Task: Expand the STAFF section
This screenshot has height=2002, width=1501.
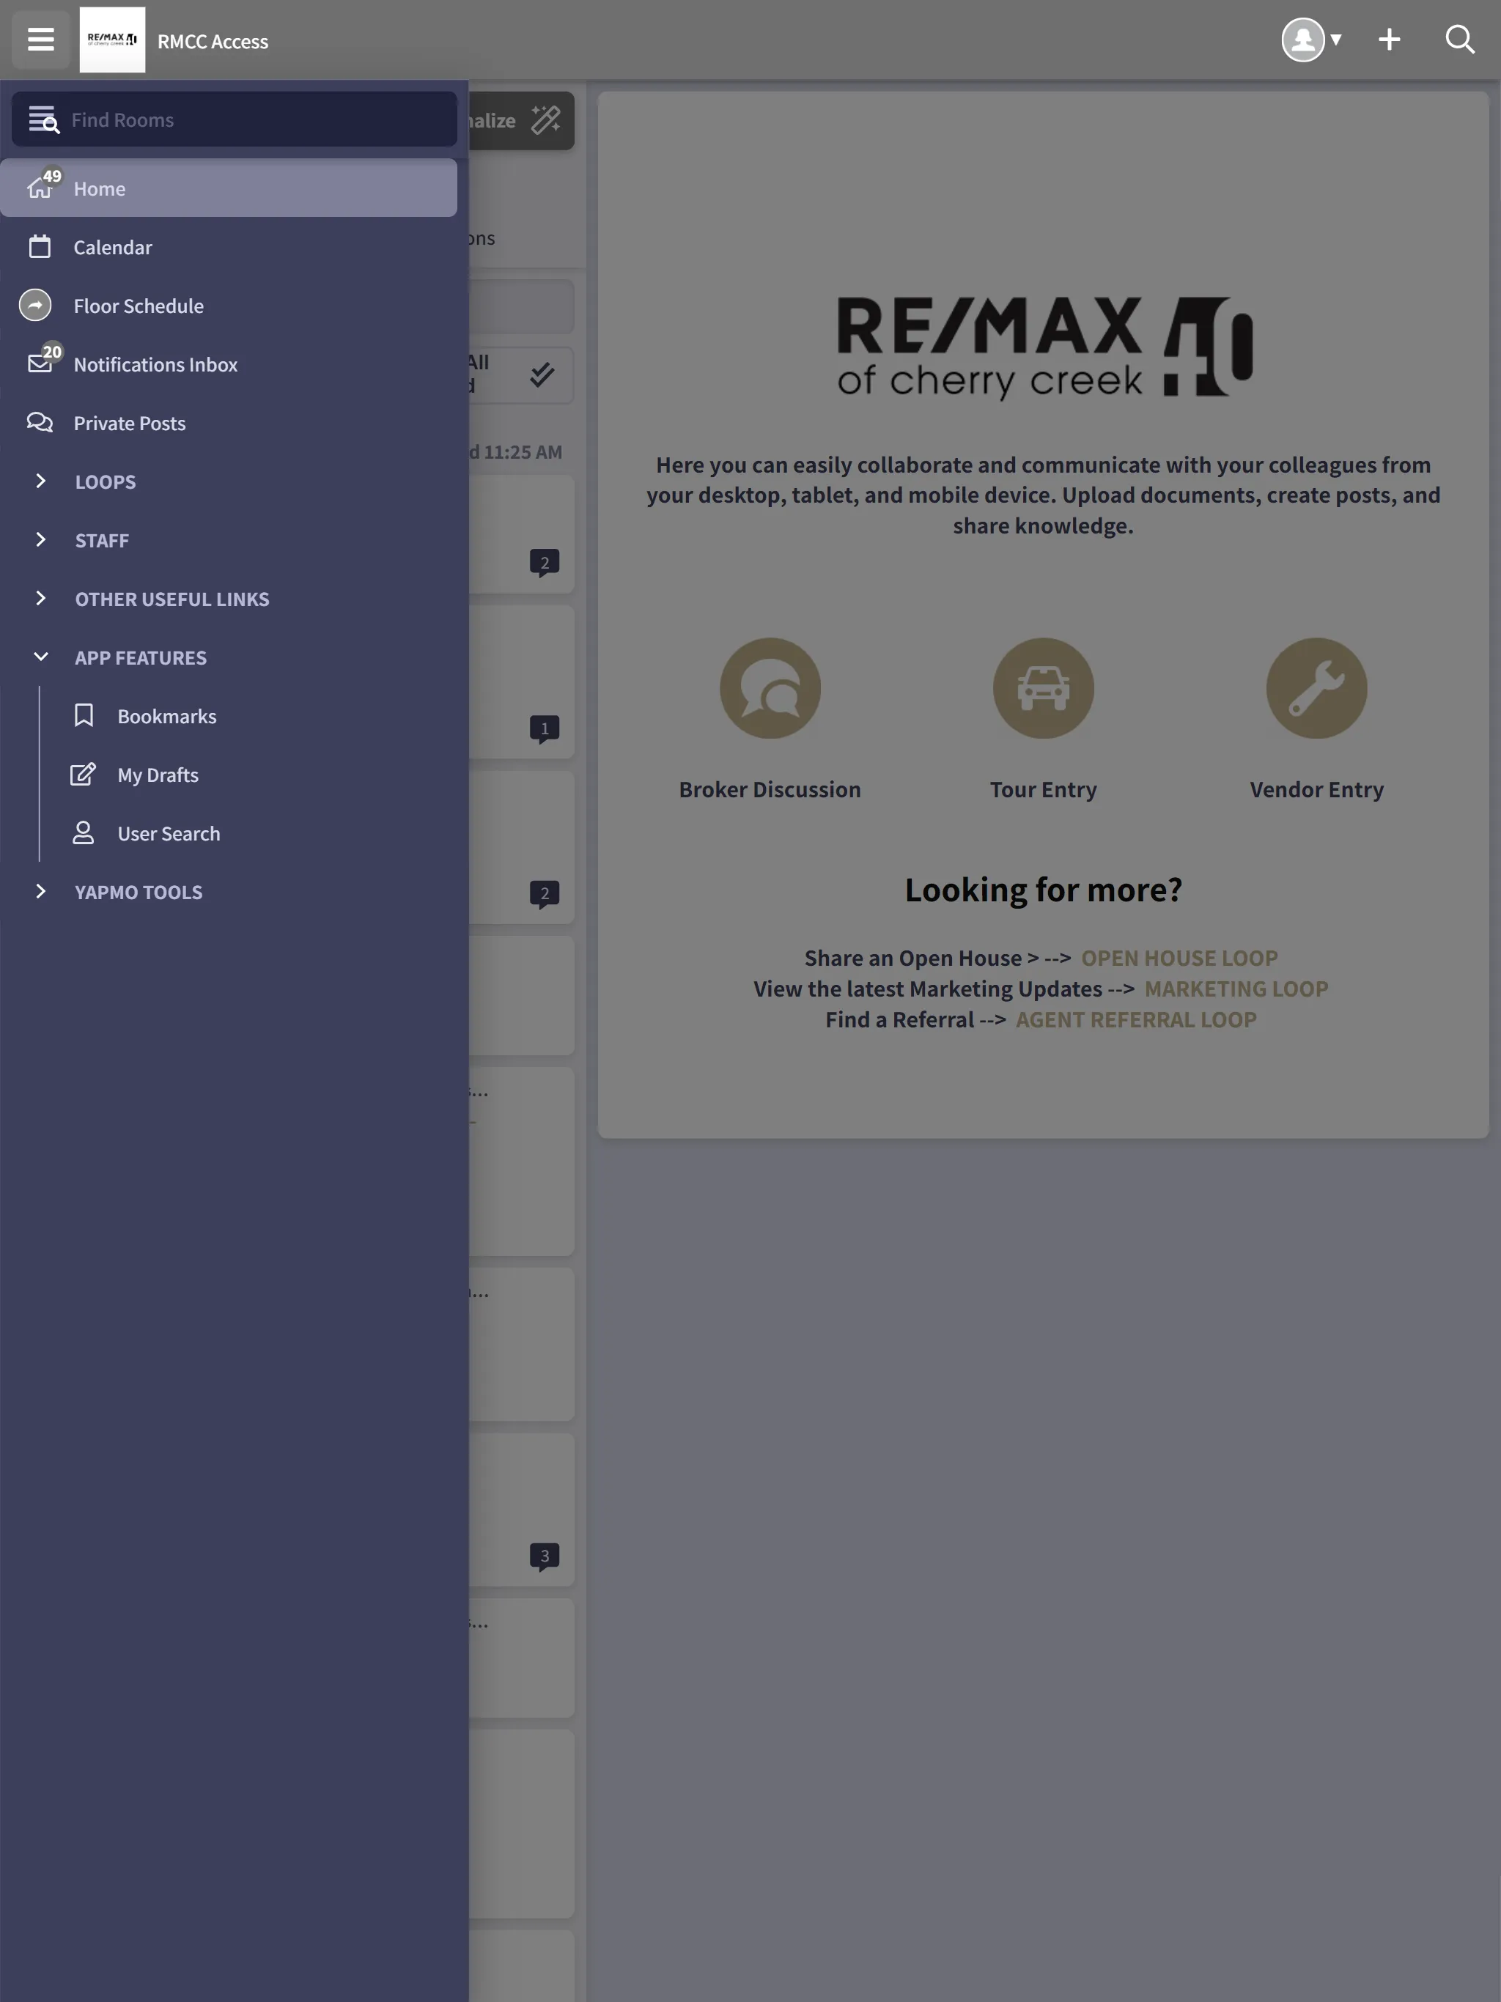Action: 228,540
